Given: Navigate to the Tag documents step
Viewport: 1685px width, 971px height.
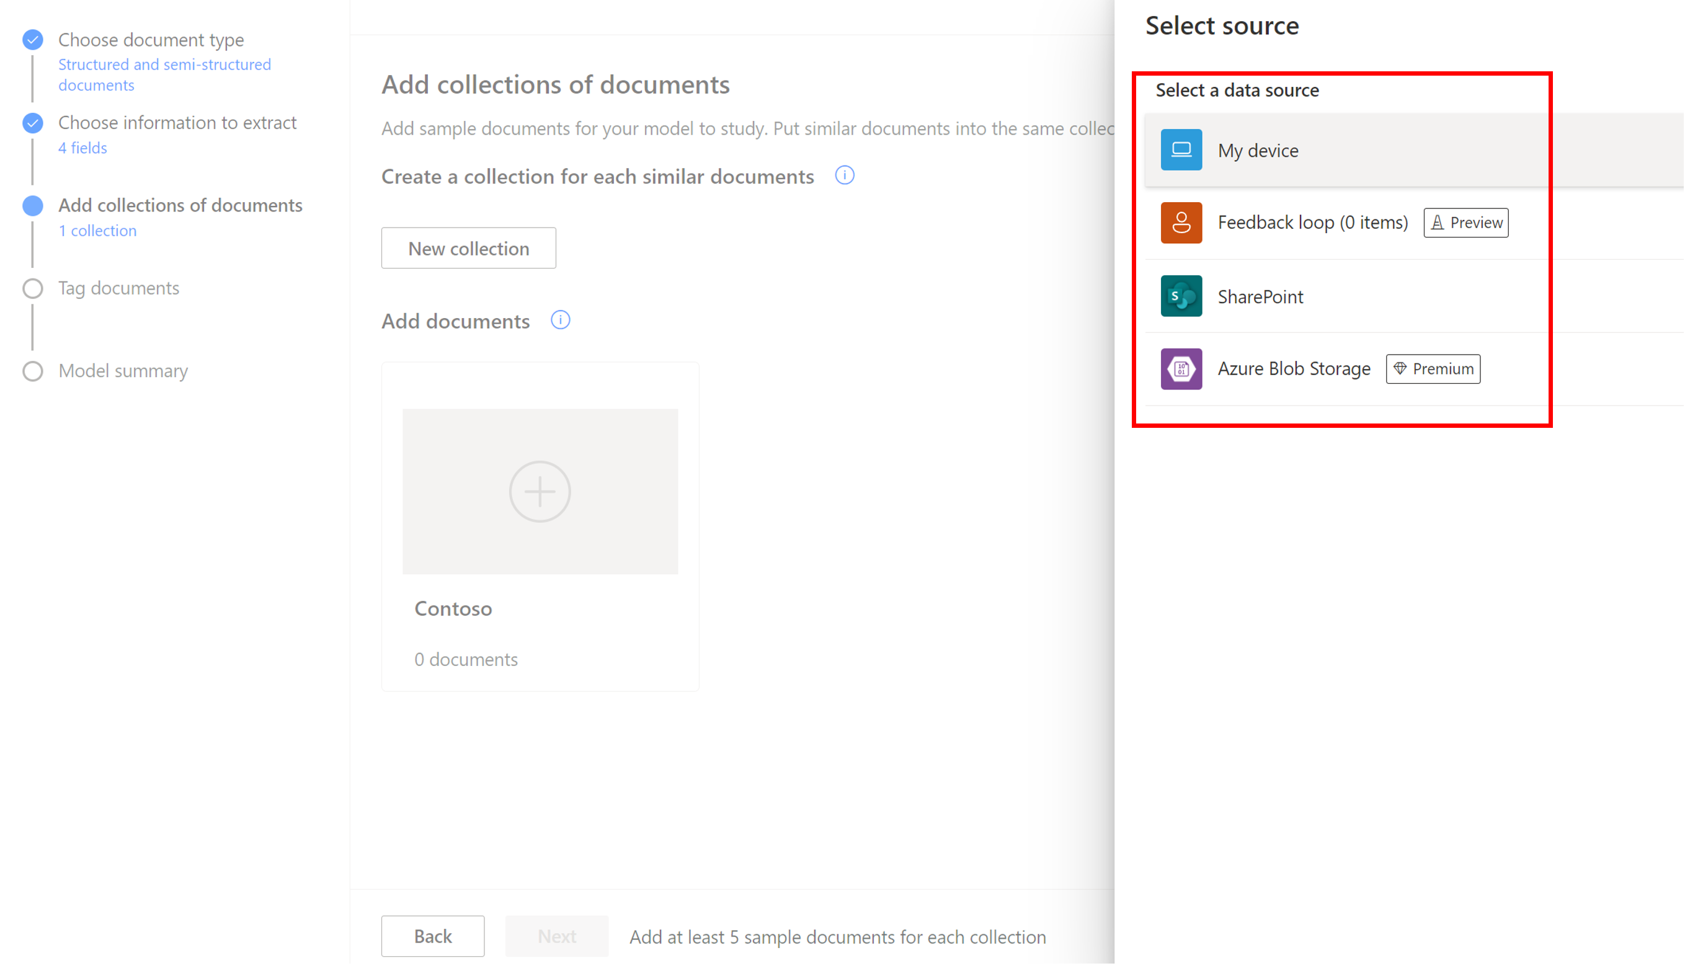Looking at the screenshot, I should (x=118, y=288).
